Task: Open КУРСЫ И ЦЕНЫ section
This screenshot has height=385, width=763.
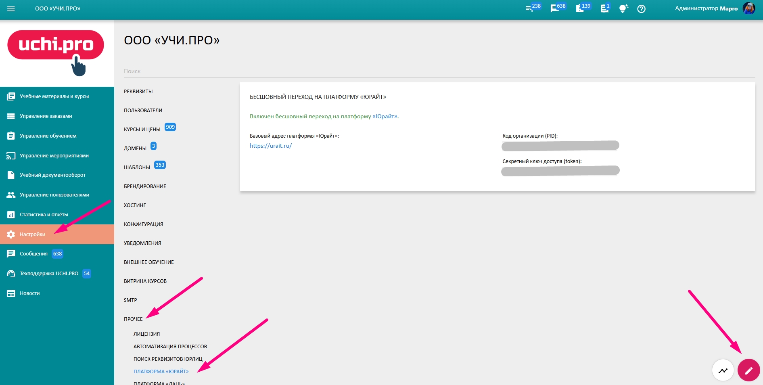Action: click(142, 130)
